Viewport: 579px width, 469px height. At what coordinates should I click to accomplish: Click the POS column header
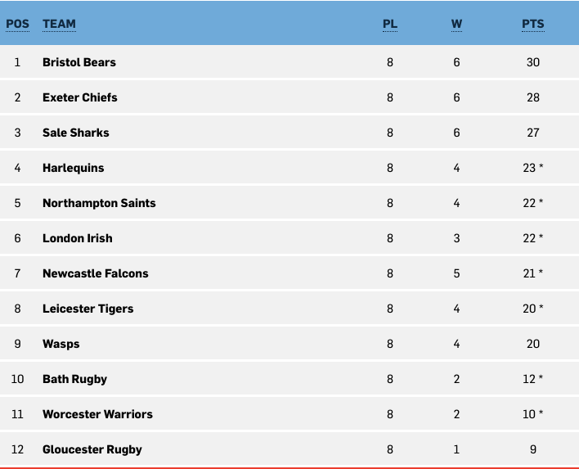pyautogui.click(x=17, y=24)
